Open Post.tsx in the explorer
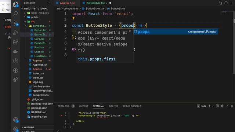 [x=39, y=47]
